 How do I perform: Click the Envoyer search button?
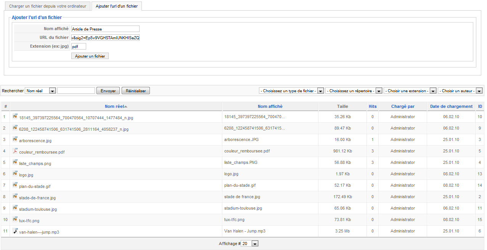[108, 91]
